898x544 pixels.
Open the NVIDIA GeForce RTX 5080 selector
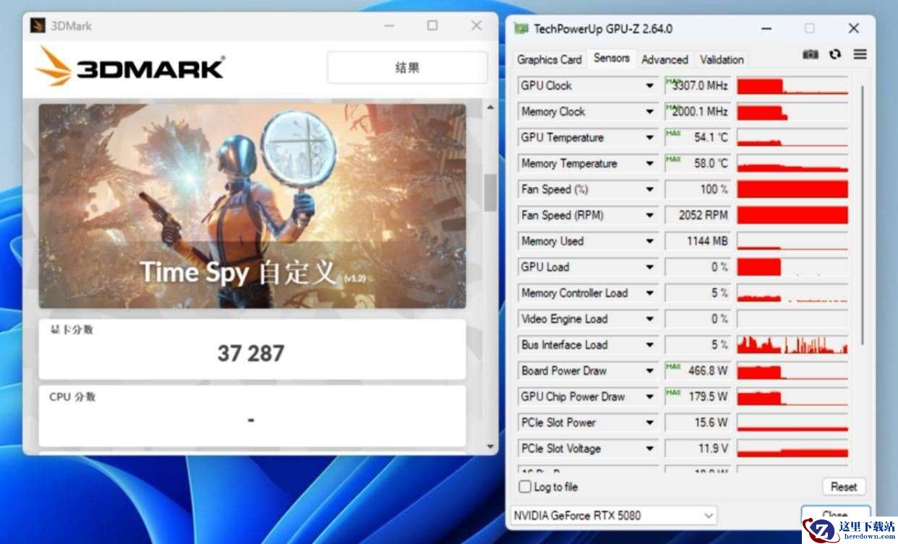tap(613, 515)
